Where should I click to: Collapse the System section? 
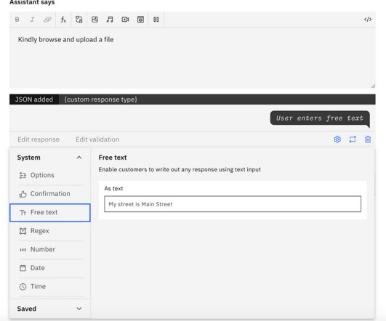tap(79, 158)
